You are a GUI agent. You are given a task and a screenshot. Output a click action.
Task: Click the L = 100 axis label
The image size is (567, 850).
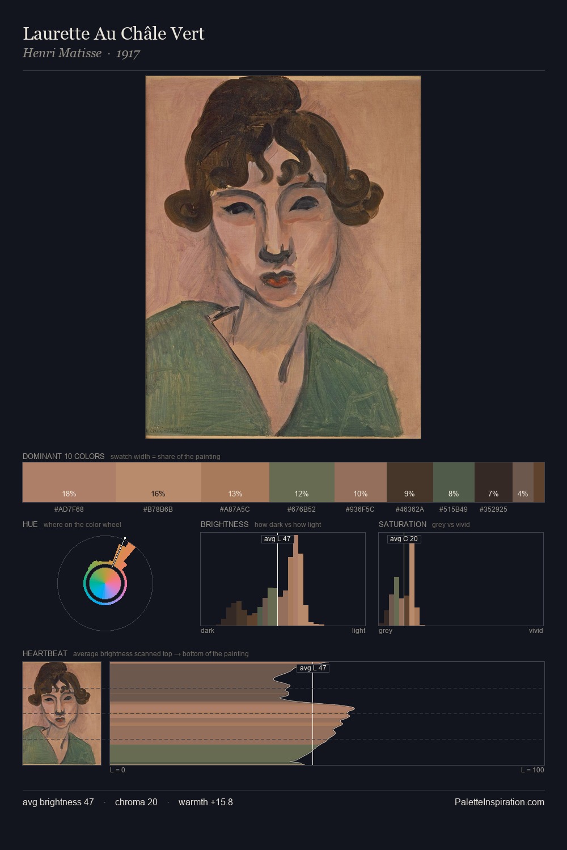pos(532,770)
